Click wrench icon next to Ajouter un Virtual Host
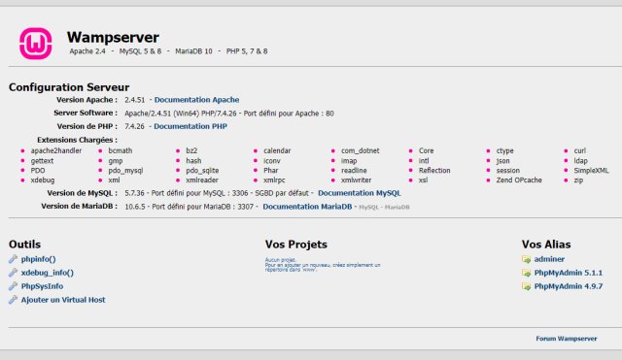This screenshot has width=622, height=360. 13,300
